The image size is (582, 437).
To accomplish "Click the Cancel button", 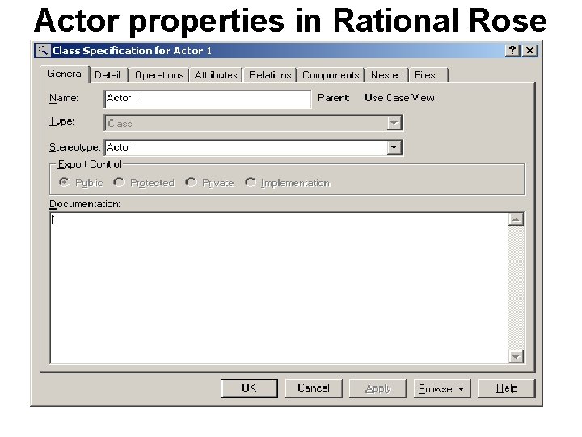I will pyautogui.click(x=314, y=388).
